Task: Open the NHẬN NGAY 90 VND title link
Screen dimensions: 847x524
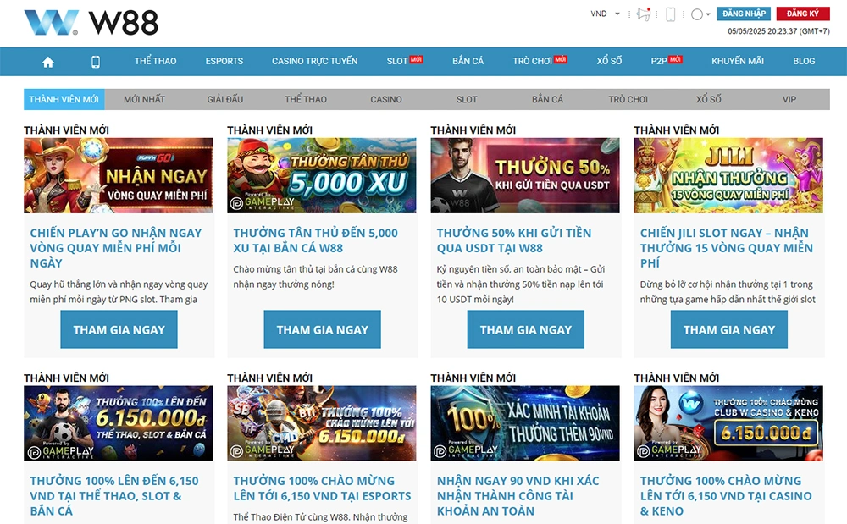Action: (518, 495)
